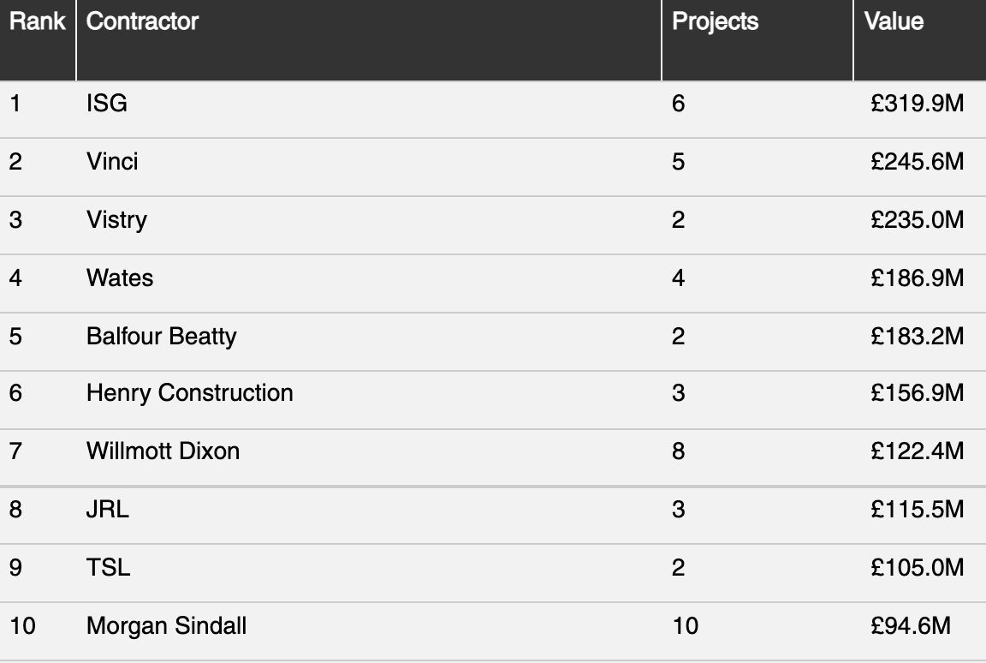Screen dimensions: 986x663
Task: Select the Wates contractor name
Action: pos(120,278)
